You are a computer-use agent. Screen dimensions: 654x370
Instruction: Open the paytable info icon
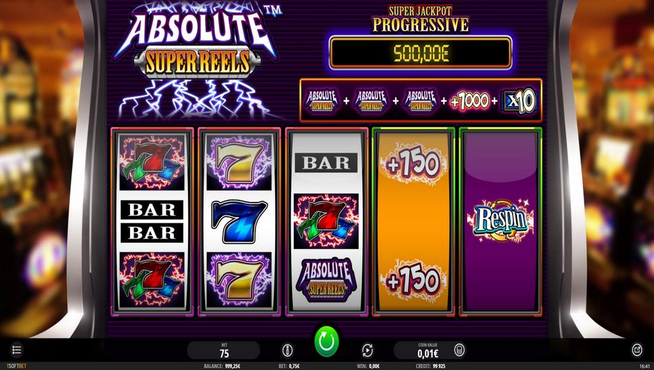[x=287, y=350]
